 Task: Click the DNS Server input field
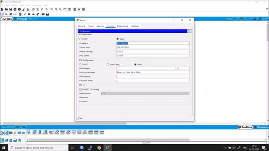pos(153,56)
